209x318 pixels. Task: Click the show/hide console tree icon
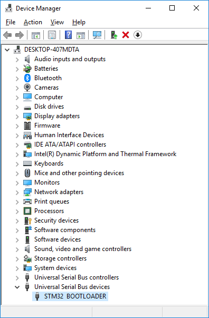coord(36,35)
